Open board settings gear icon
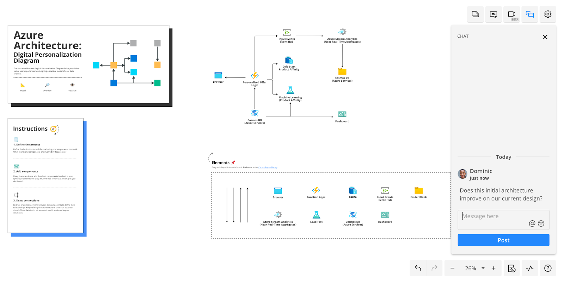 pyautogui.click(x=548, y=14)
